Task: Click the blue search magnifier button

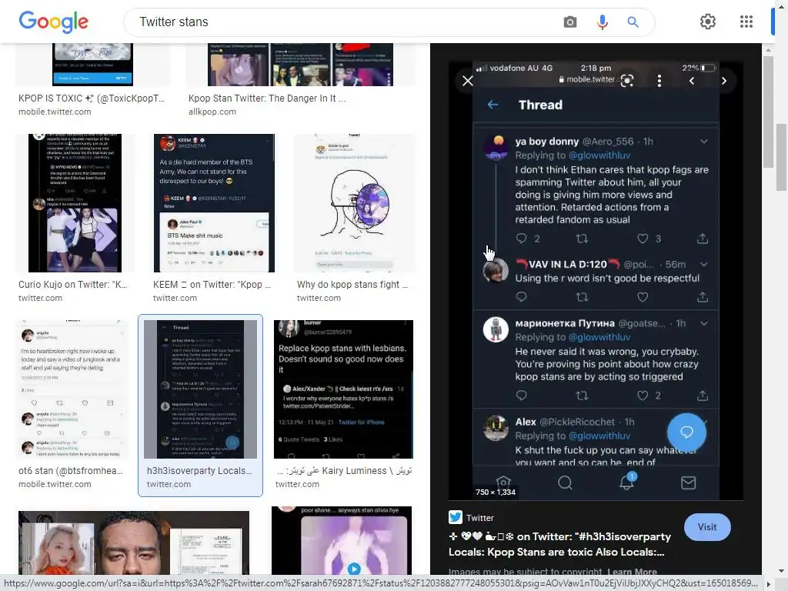Action: [633, 22]
